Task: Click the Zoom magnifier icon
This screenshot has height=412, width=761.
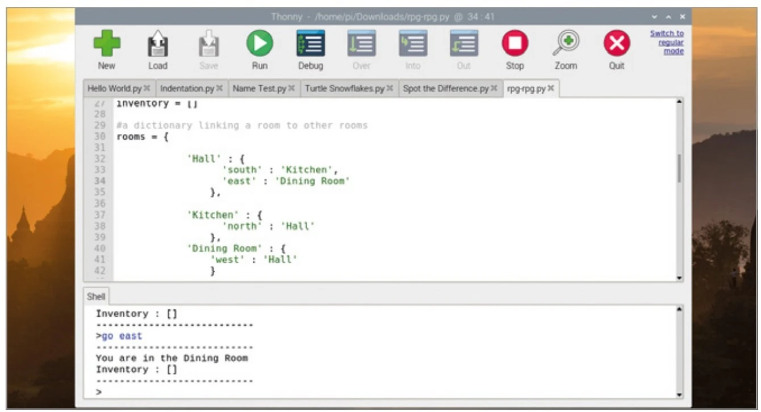Action: tap(566, 44)
